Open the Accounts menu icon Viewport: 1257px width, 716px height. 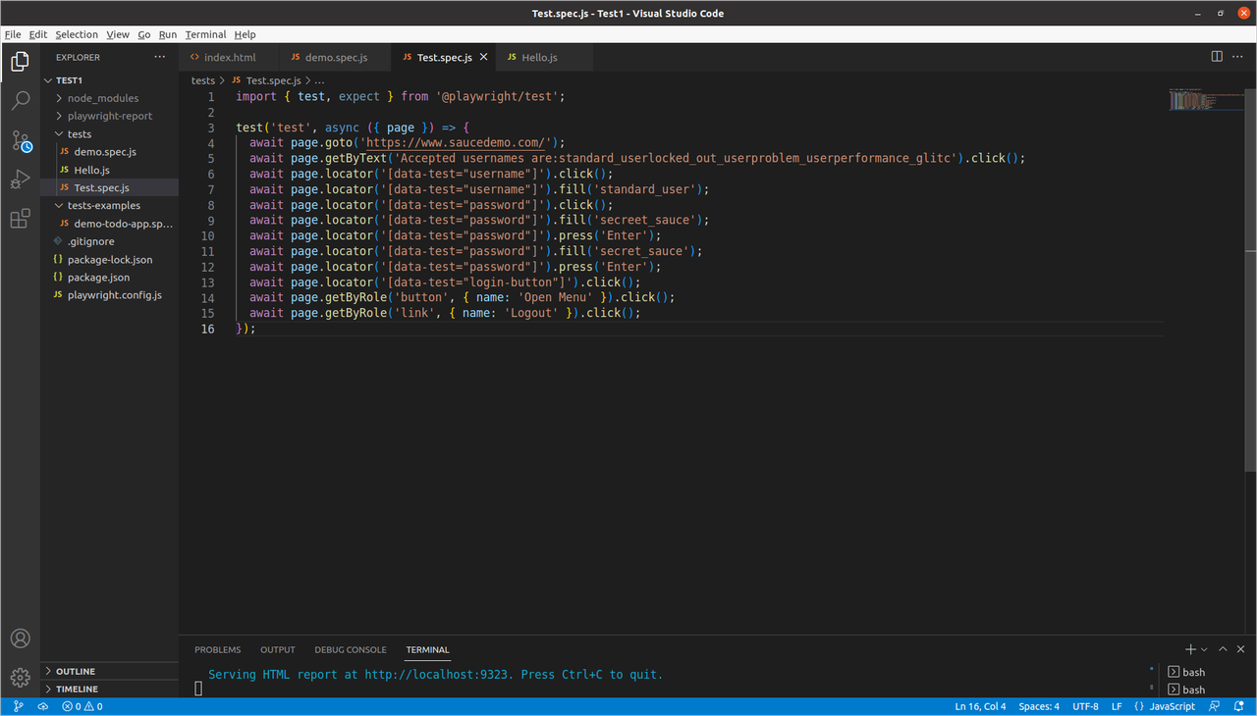coord(20,639)
